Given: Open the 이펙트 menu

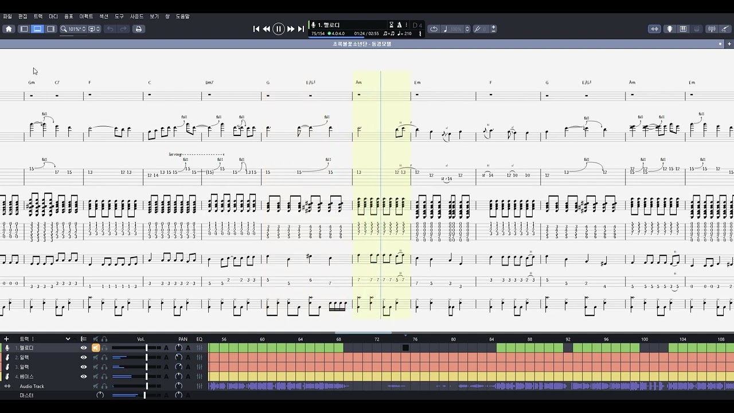Looking at the screenshot, I should point(86,17).
